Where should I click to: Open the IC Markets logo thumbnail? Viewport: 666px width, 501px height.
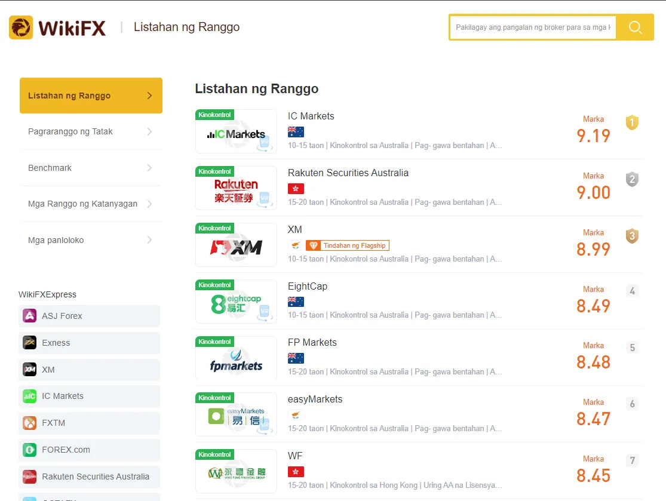(x=236, y=131)
